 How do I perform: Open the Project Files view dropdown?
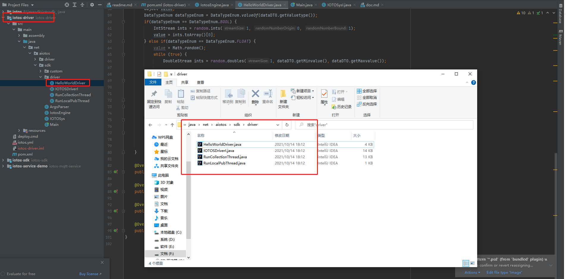pyautogui.click(x=32, y=5)
